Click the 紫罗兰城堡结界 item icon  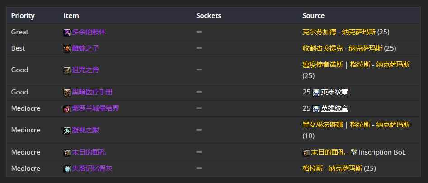coord(67,109)
